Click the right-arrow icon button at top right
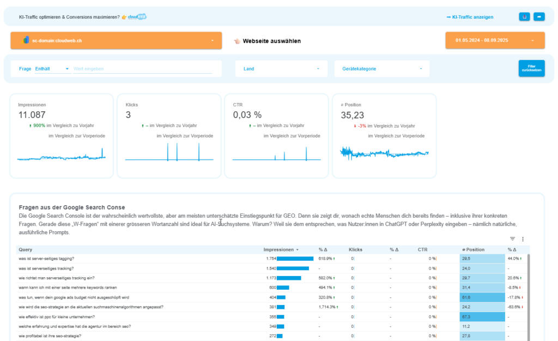This screenshot has height=341, width=558. [x=539, y=17]
